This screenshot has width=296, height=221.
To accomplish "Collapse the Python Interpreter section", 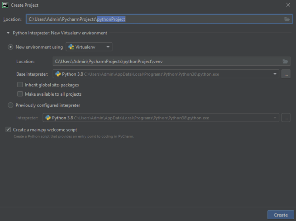I will click(8, 33).
